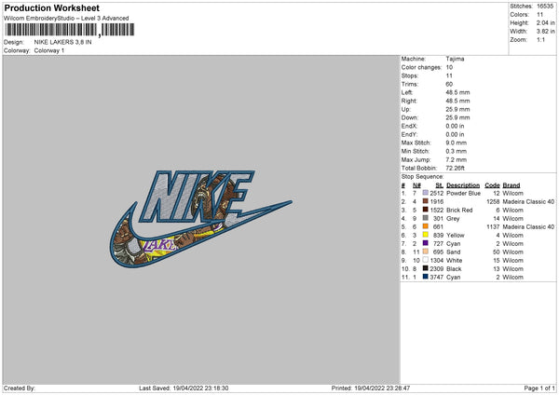The image size is (559, 395).
Task: Click the Max Jump value '7.2 mm'
Action: 456,159
